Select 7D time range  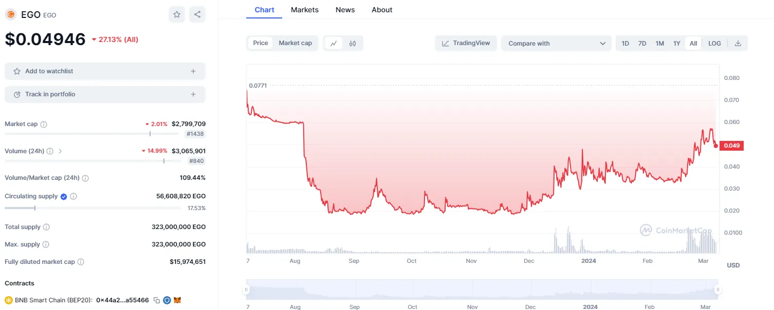click(x=642, y=44)
